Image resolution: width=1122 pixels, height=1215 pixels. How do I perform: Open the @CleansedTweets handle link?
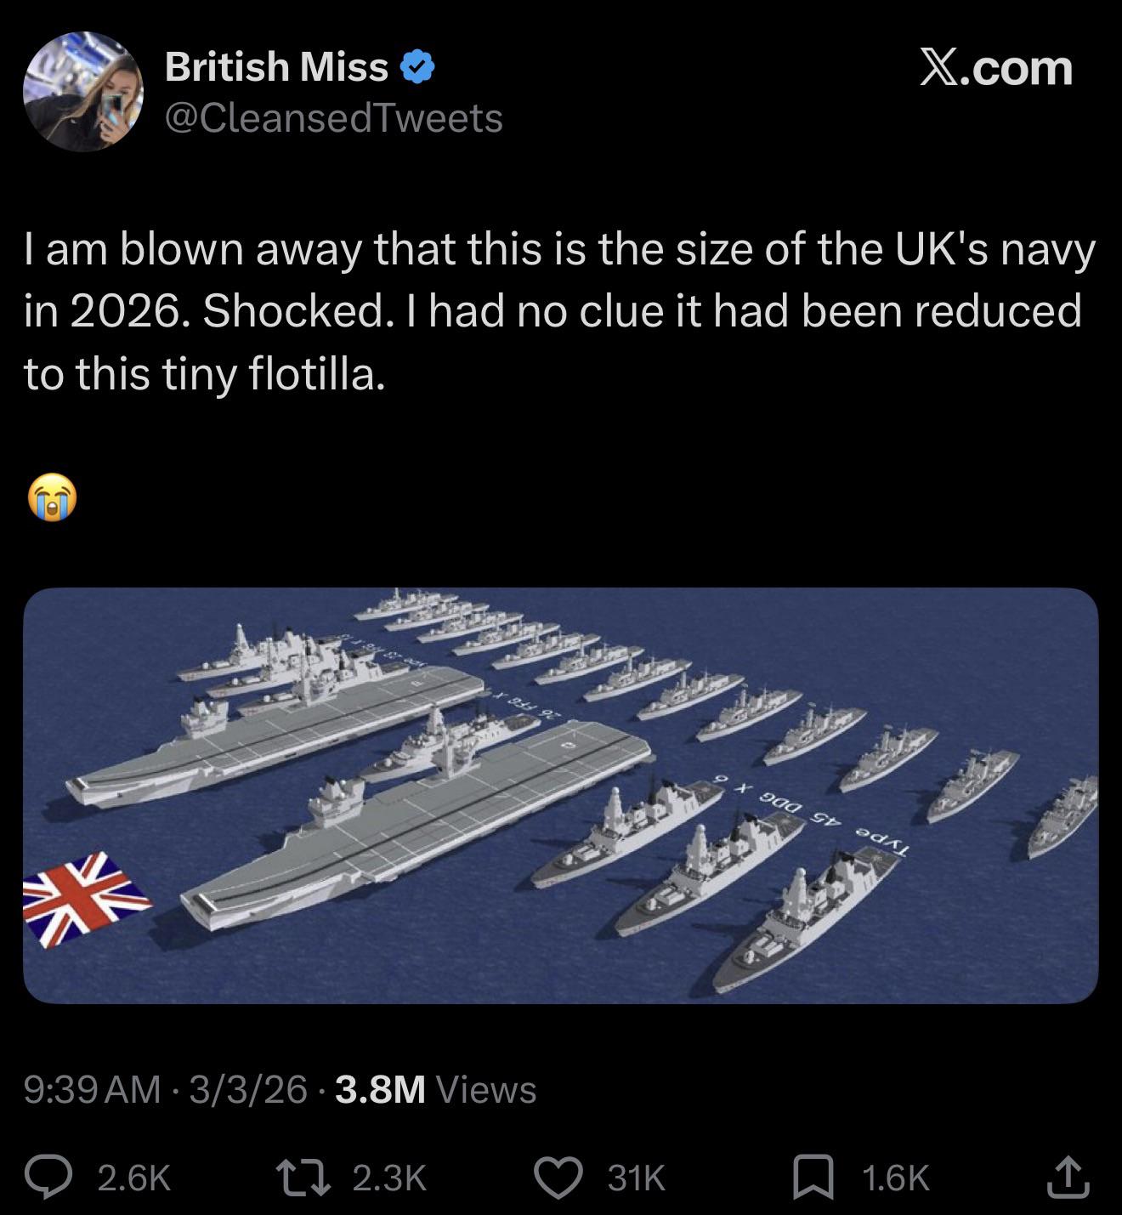pos(333,118)
